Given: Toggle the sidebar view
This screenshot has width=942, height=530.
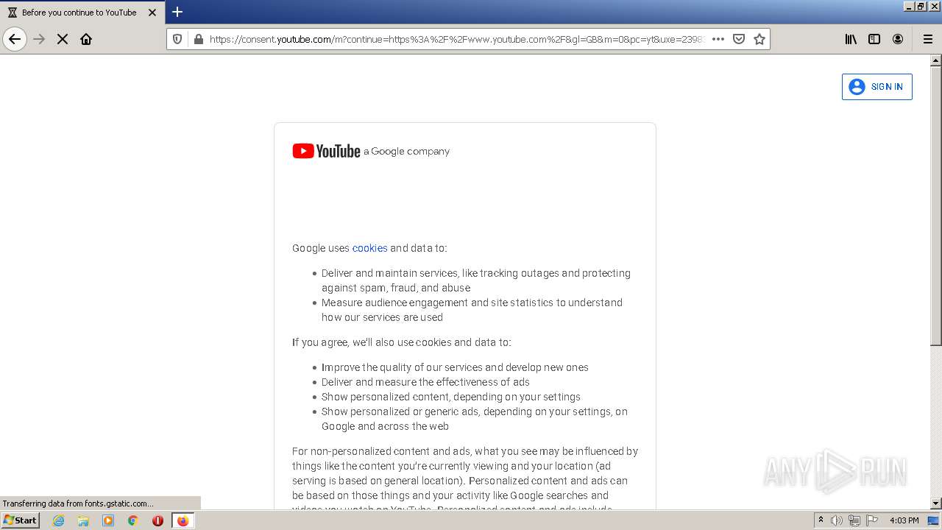Looking at the screenshot, I should coord(874,39).
